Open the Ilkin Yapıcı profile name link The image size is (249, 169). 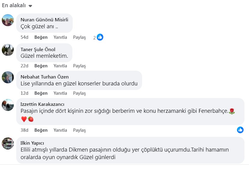(32, 143)
